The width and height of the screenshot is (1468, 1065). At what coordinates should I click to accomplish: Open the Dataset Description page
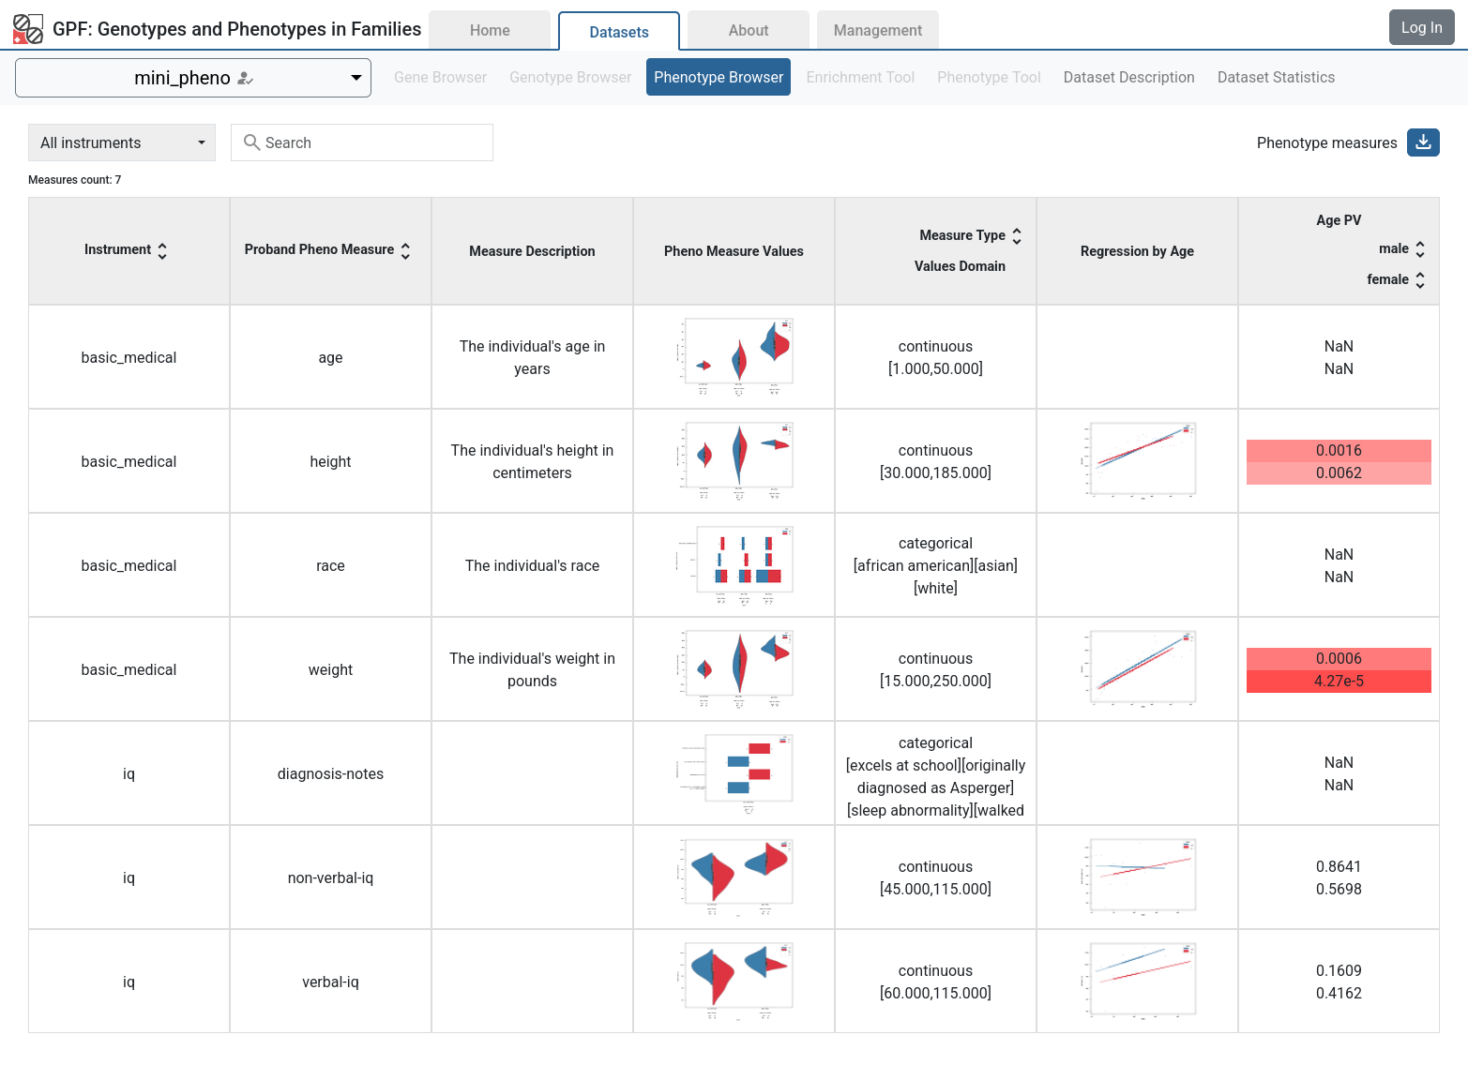(x=1128, y=78)
